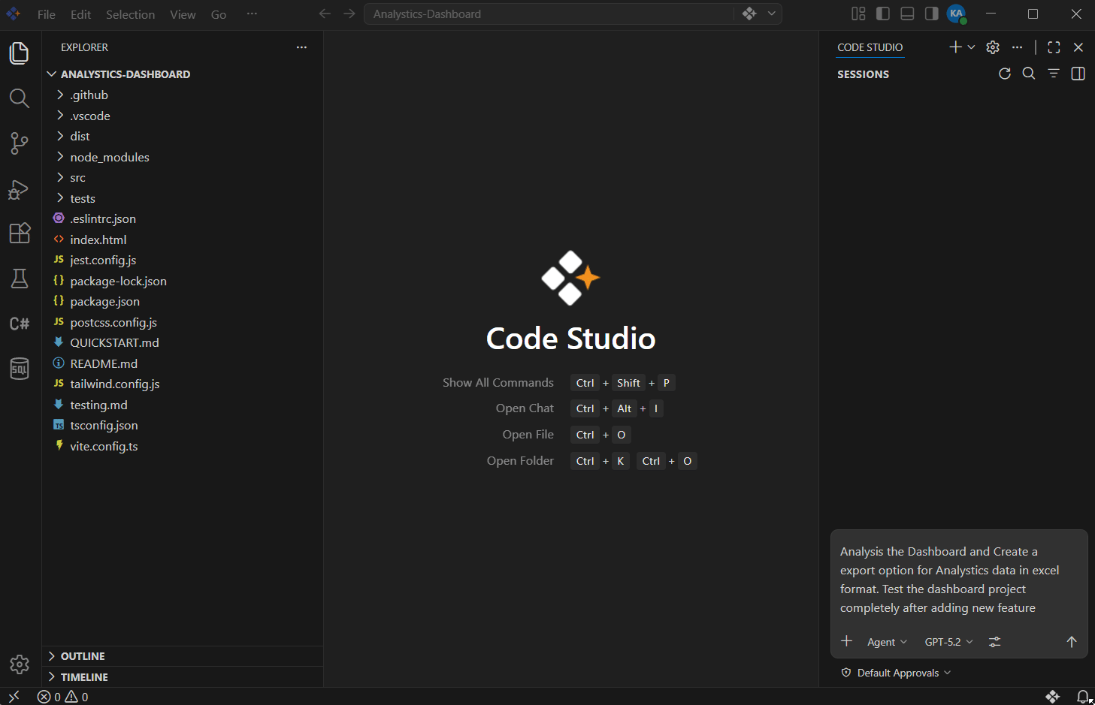Open the chat tools configuration icon
The width and height of the screenshot is (1095, 705).
tap(994, 642)
